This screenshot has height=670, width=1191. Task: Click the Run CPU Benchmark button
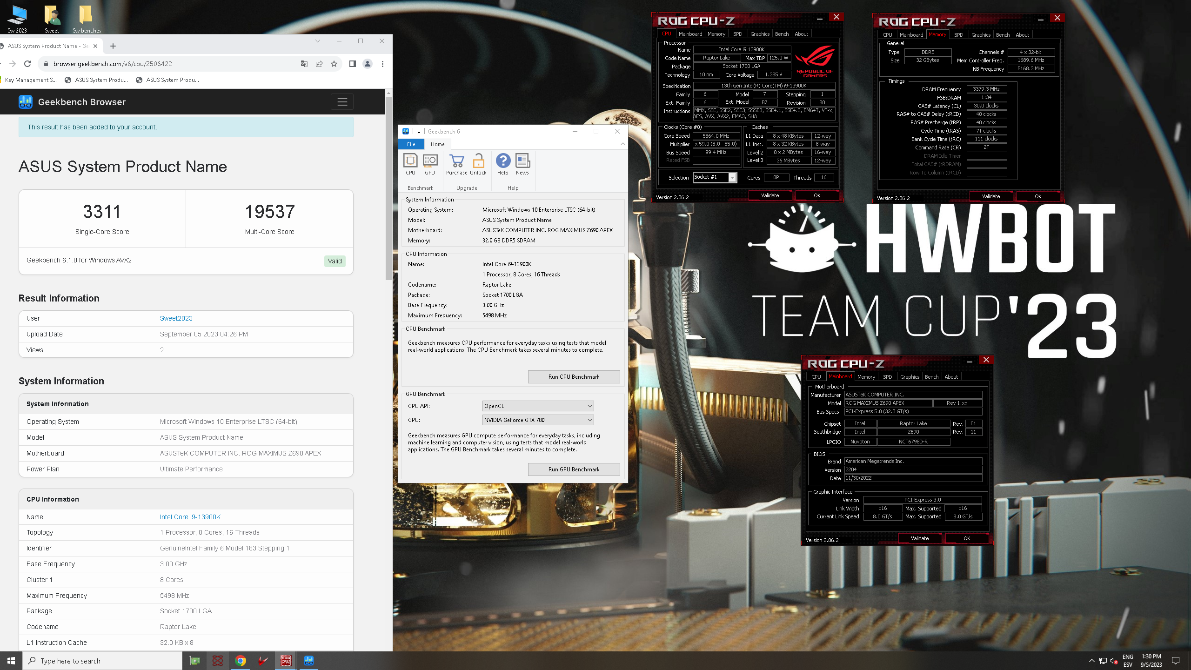coord(574,377)
